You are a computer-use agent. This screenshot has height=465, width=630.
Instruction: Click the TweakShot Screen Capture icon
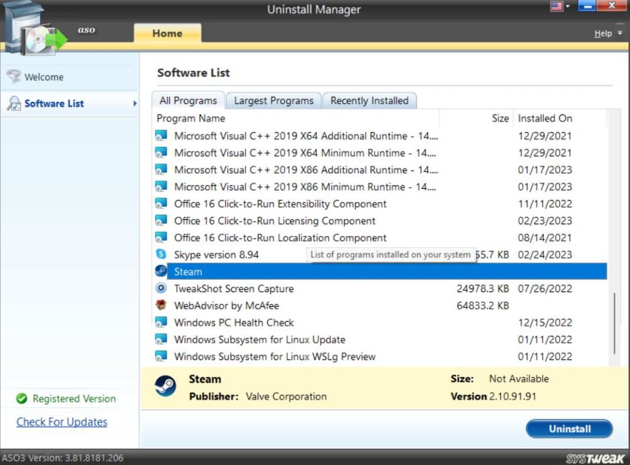[x=161, y=288]
